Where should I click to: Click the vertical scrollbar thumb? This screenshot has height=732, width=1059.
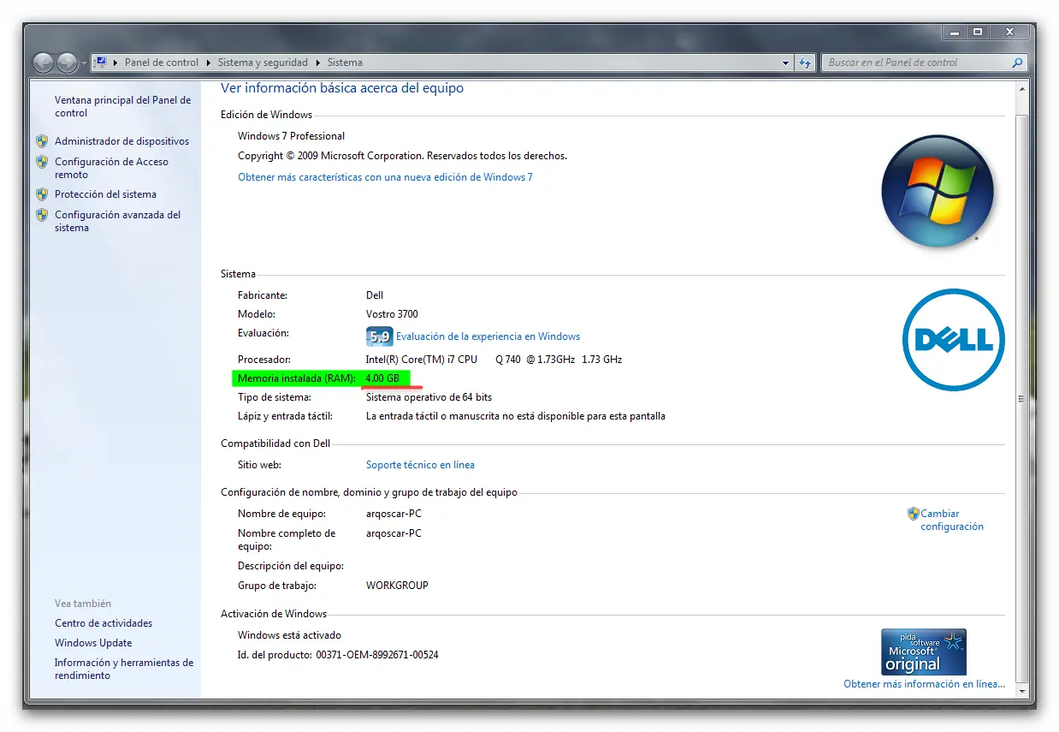pyautogui.click(x=1021, y=398)
